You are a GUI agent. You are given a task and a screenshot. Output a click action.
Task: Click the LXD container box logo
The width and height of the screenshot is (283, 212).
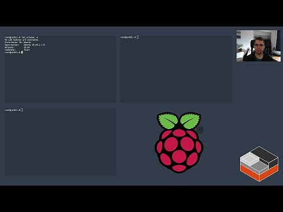tap(259, 164)
